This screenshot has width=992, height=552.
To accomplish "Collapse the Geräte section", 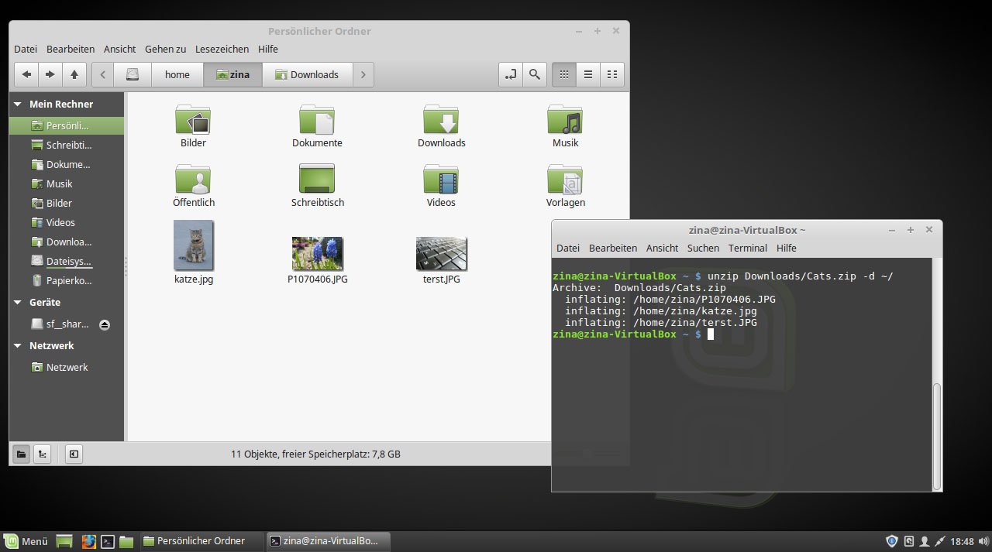I will tap(17, 302).
